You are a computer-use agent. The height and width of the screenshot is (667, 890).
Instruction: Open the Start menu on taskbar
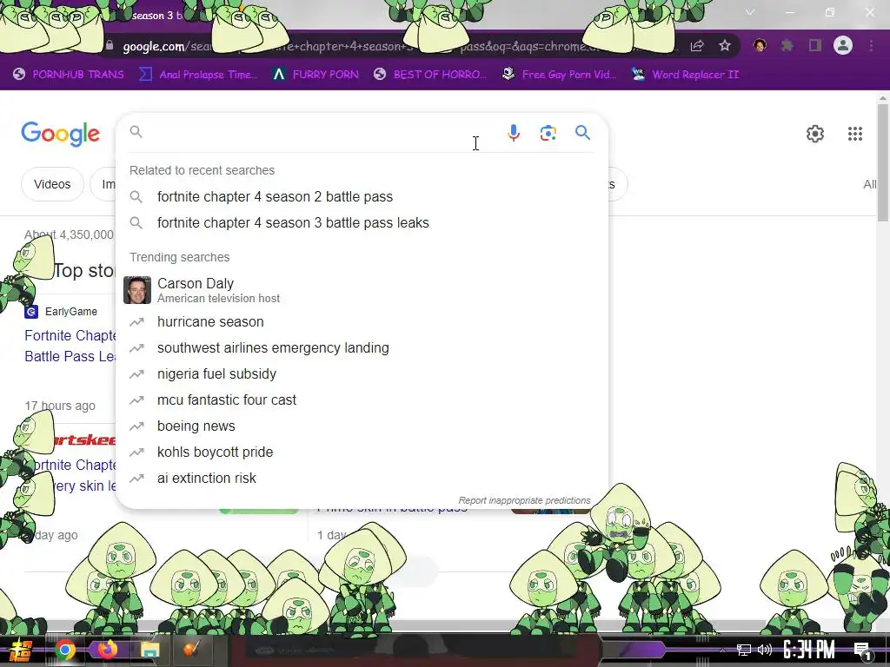tap(19, 650)
